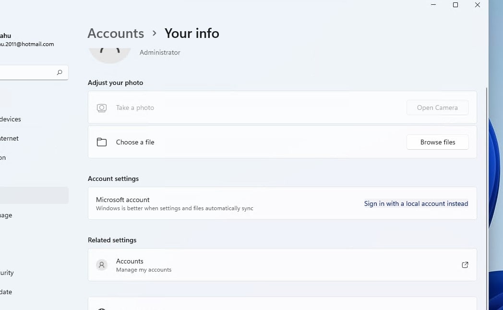This screenshot has width=503, height=310.
Task: Go back via the Accounts breadcrumb
Action: [116, 33]
